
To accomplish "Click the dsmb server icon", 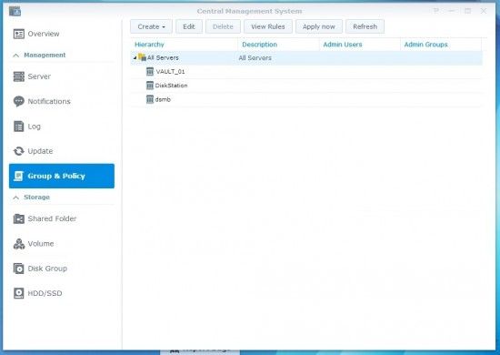I will [150, 99].
